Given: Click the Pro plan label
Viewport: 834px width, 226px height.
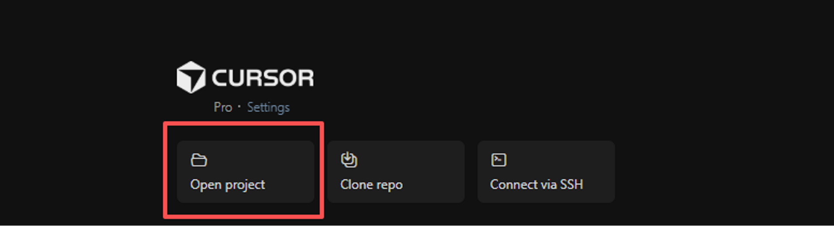Looking at the screenshot, I should point(223,107).
